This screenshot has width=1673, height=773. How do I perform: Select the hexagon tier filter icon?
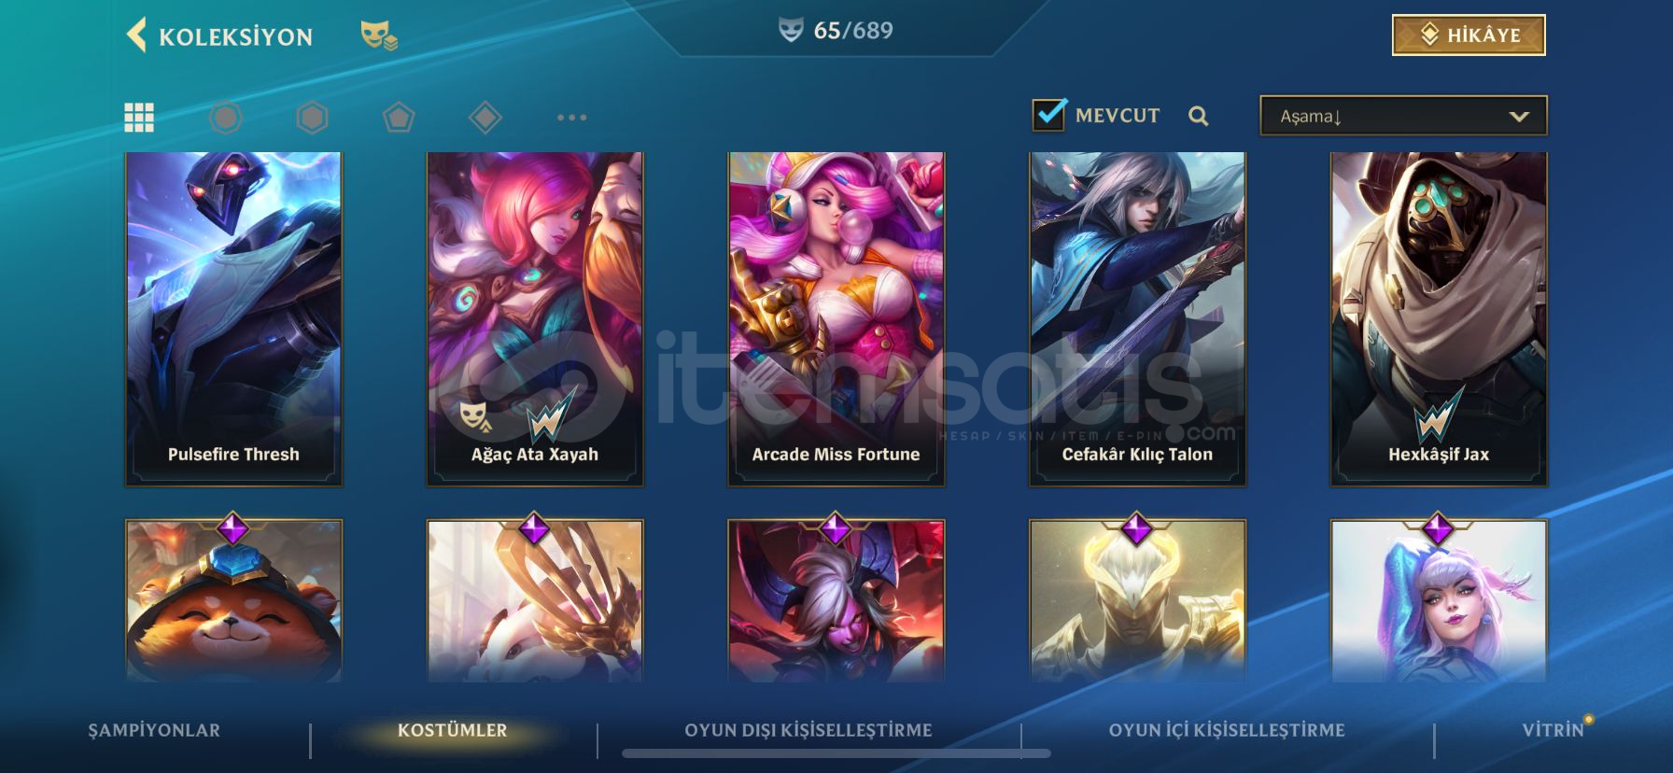point(312,118)
